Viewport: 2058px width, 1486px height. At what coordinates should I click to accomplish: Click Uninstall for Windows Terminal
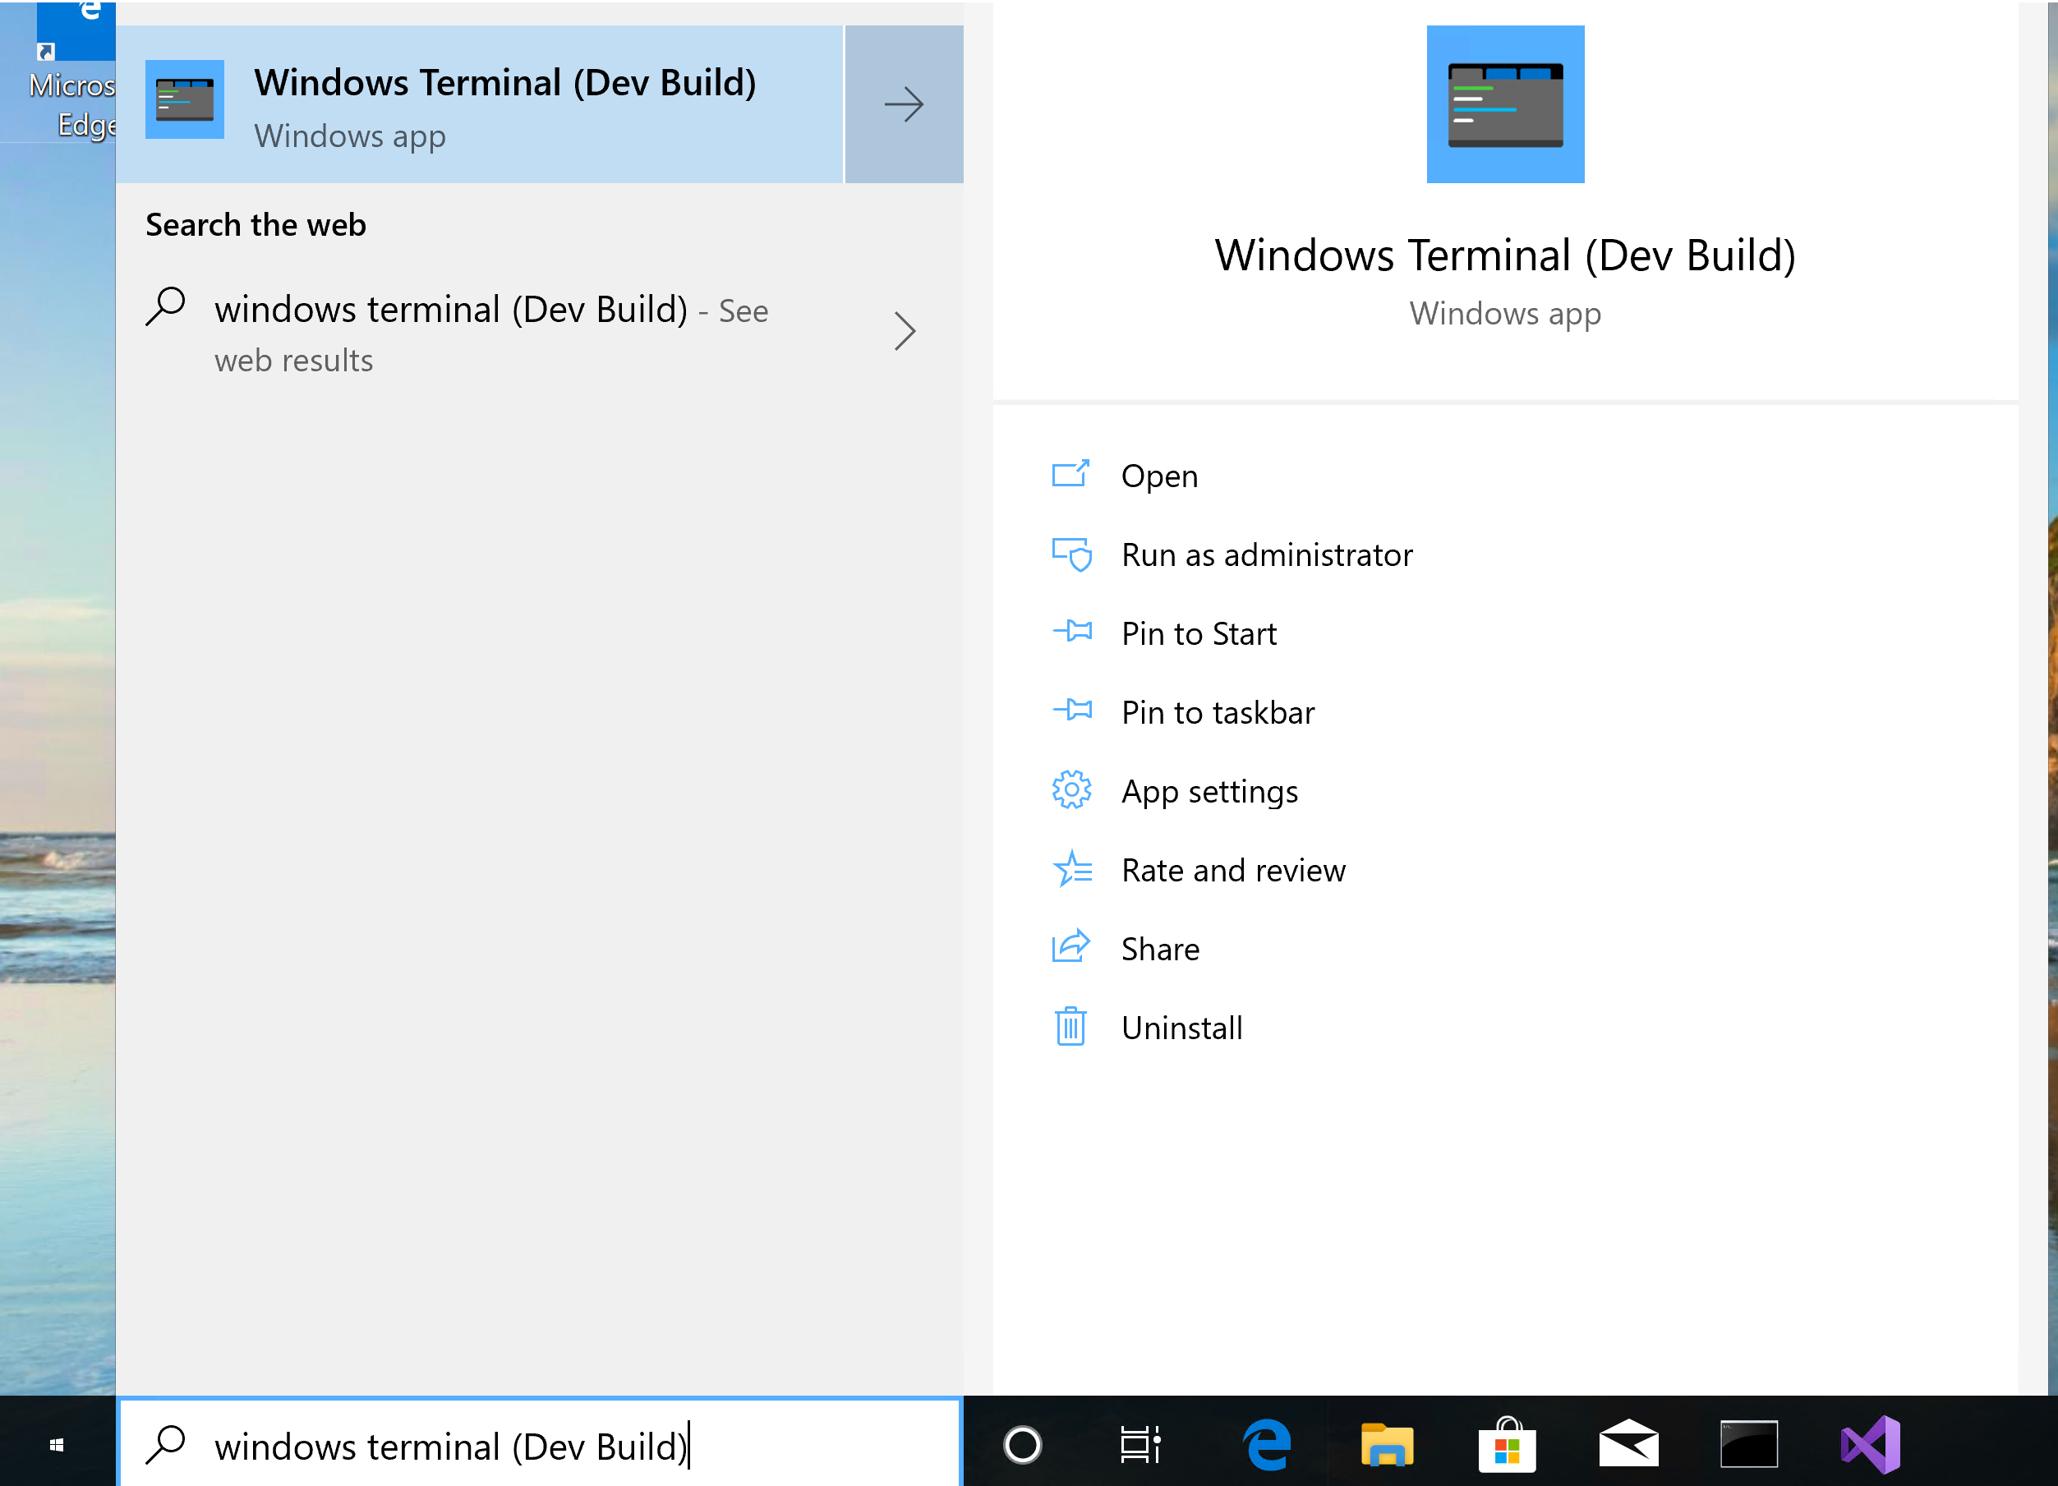click(x=1181, y=1027)
